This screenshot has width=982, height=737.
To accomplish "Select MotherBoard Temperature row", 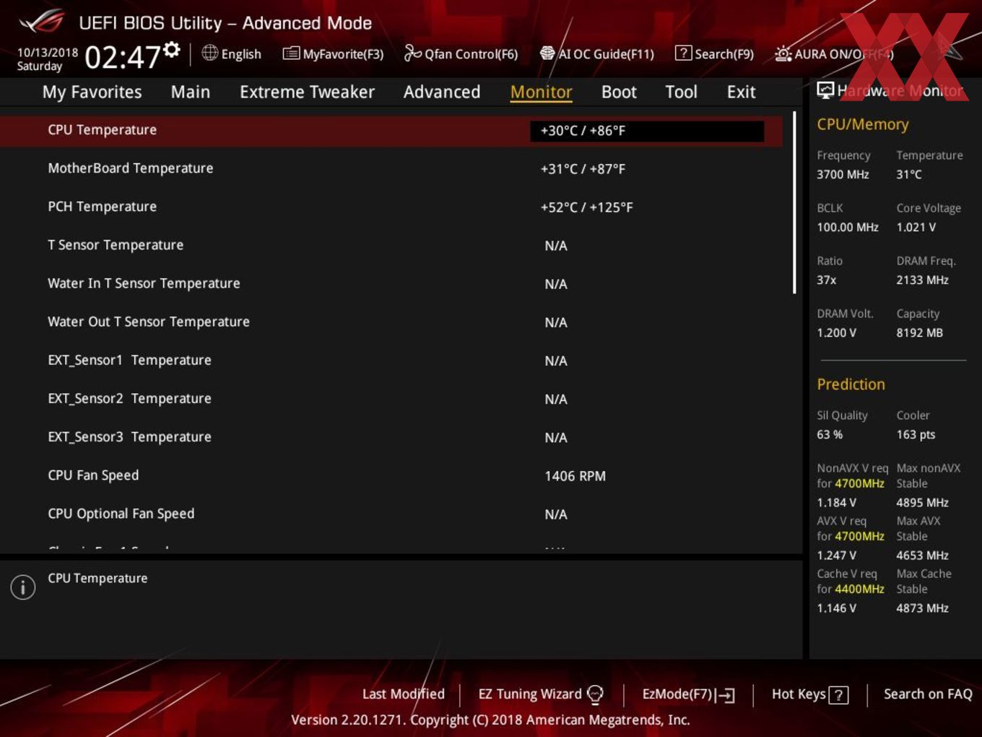I will click(x=391, y=168).
